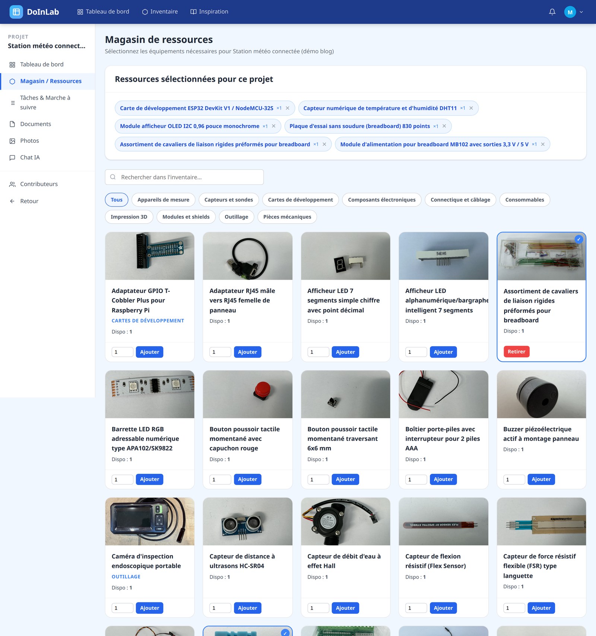Filter by Consommables
Screen dimensions: 596x636
(x=524, y=200)
